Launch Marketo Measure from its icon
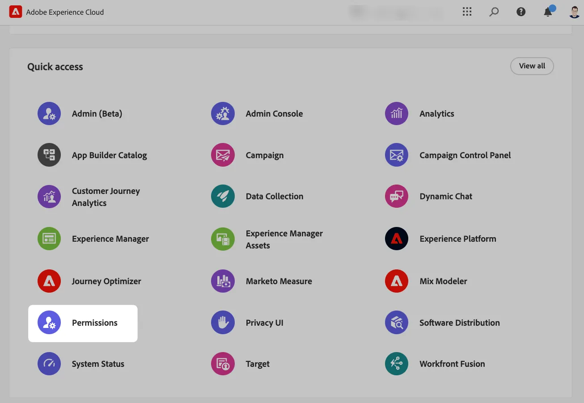 point(223,281)
